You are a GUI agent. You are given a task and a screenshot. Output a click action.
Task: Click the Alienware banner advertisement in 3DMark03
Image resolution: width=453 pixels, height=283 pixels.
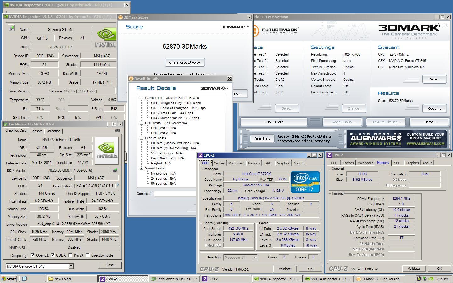click(397, 139)
